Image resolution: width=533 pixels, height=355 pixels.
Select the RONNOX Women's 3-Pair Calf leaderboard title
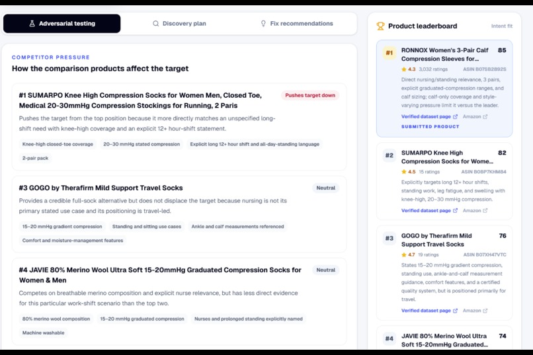pyautogui.click(x=444, y=54)
